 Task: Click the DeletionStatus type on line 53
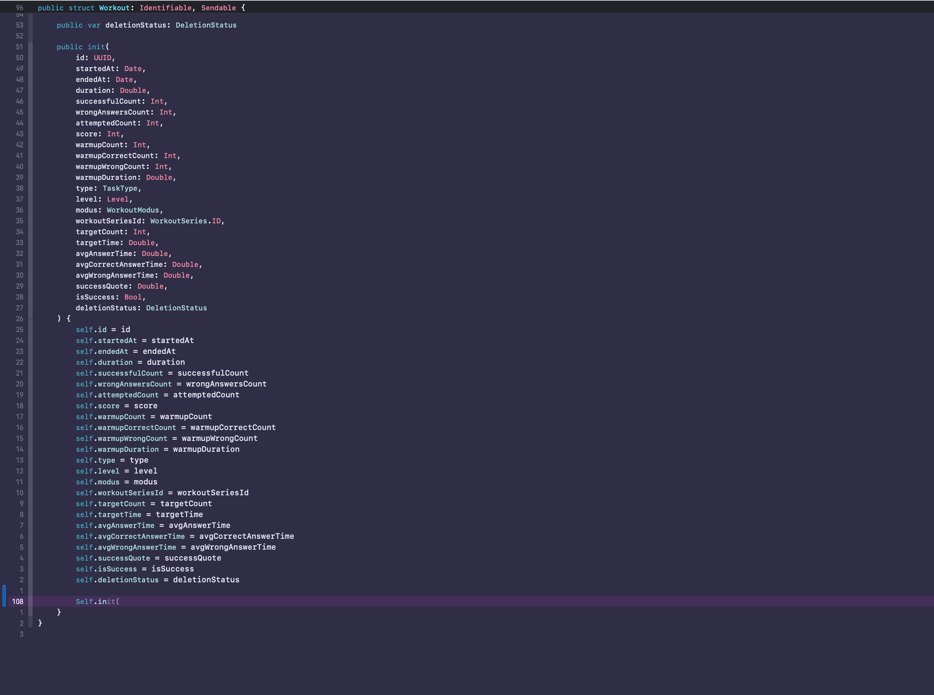click(x=205, y=25)
